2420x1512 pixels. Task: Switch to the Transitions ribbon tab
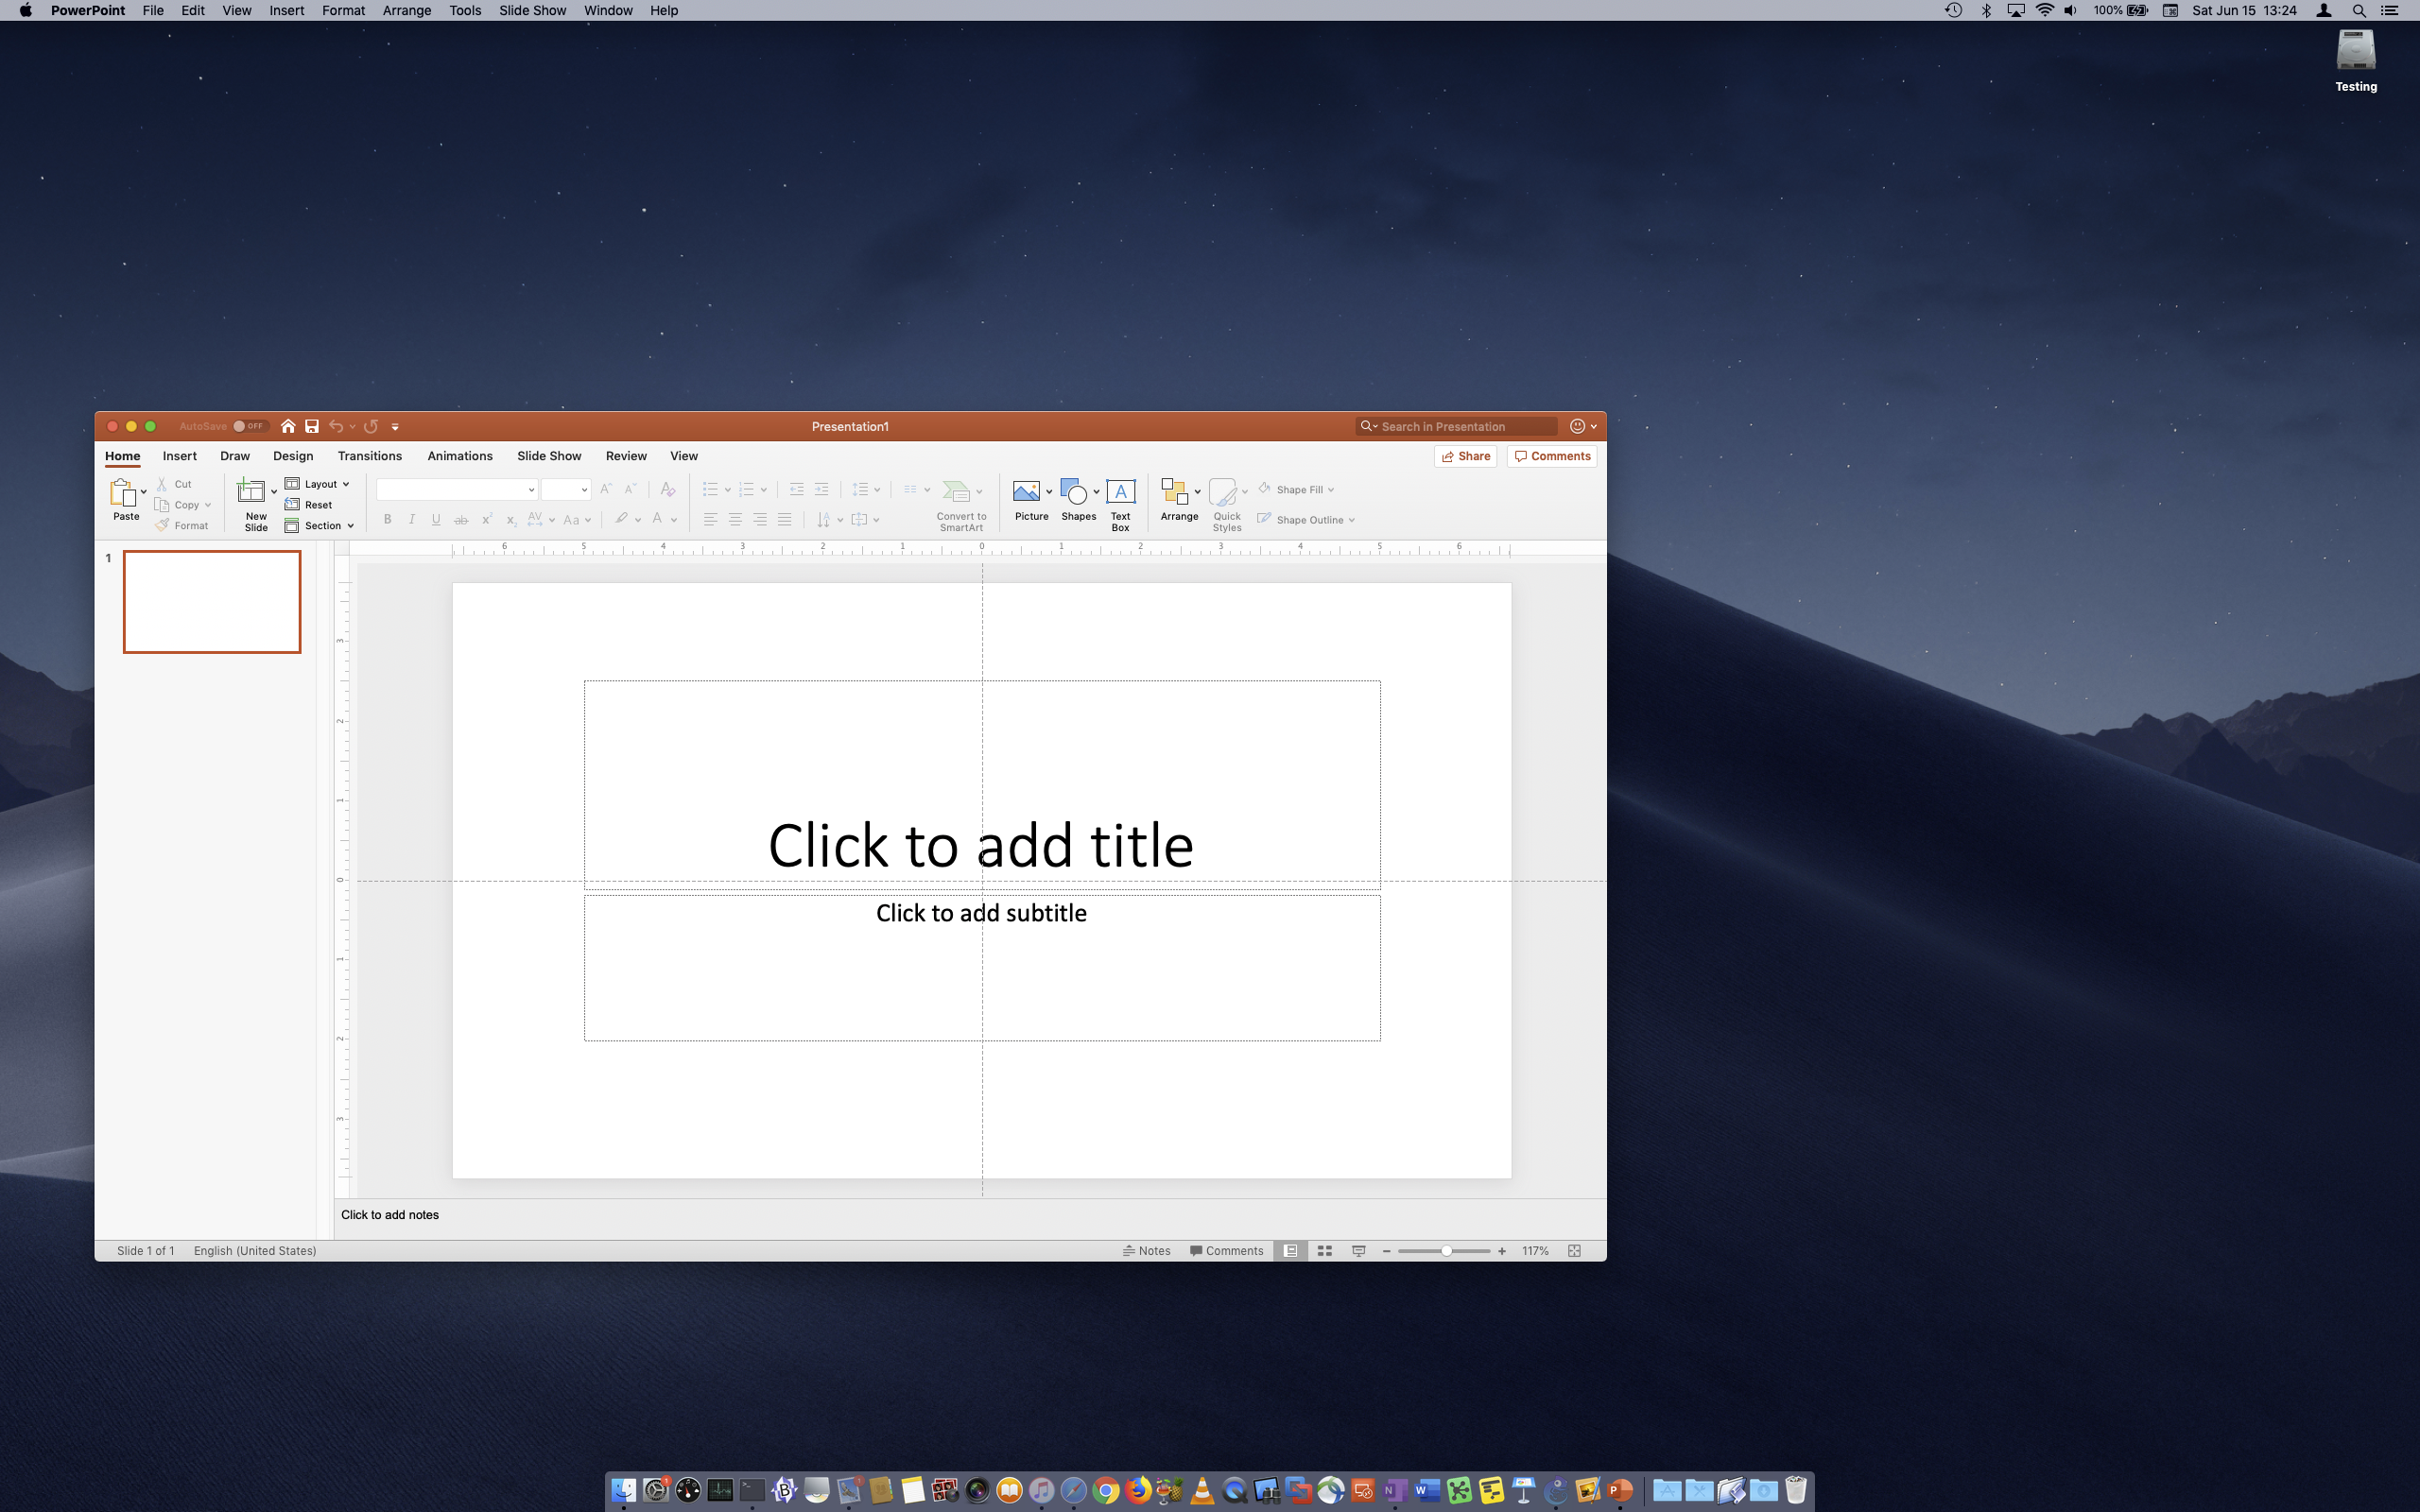point(369,456)
